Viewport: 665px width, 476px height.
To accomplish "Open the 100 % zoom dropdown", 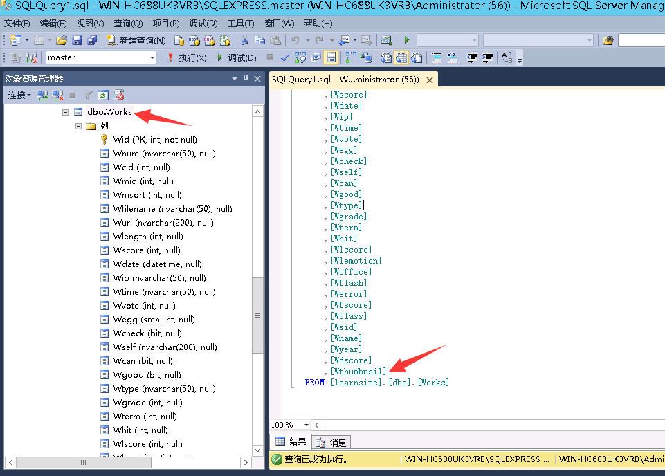I will [x=307, y=425].
